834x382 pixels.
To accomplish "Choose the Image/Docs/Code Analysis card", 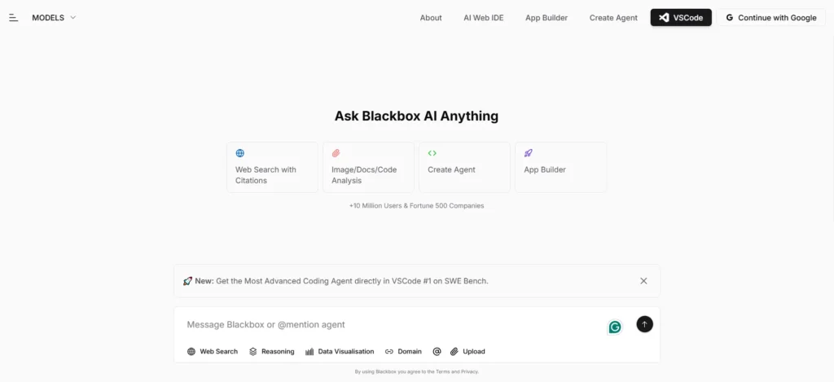I will [x=368, y=168].
